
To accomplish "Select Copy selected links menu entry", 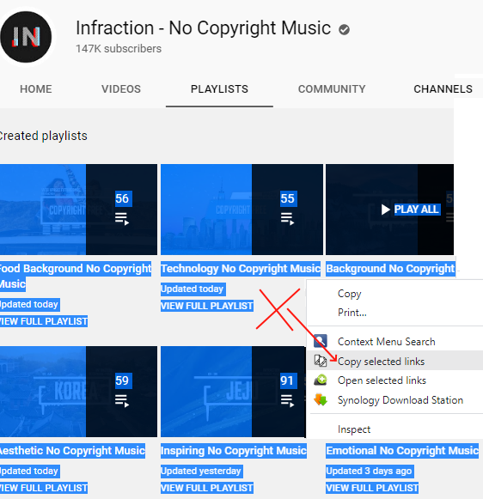I will coord(394,361).
